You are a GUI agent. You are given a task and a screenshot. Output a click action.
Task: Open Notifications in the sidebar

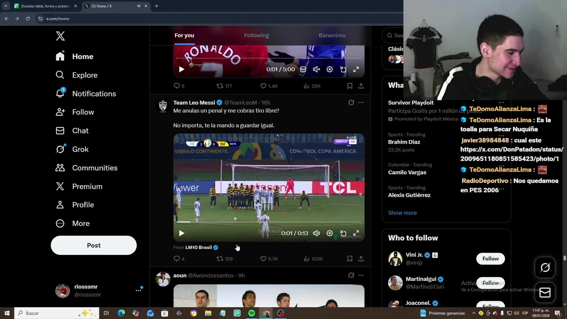85,94
